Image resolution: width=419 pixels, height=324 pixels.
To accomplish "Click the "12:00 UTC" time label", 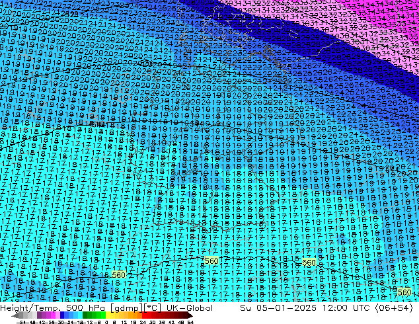I will click(346, 308).
